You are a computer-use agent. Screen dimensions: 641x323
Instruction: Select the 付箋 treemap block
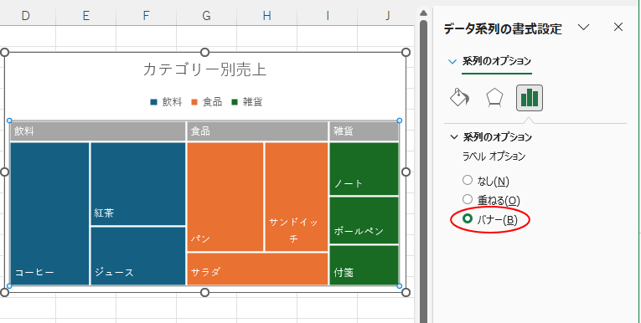pyautogui.click(x=364, y=265)
